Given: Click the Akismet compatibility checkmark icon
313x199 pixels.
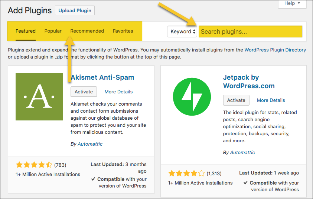Looking at the screenshot, I should point(93,179).
